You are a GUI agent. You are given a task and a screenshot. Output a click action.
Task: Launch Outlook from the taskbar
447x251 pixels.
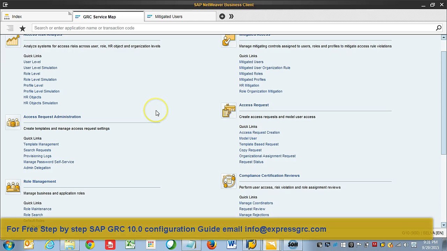tap(29, 245)
